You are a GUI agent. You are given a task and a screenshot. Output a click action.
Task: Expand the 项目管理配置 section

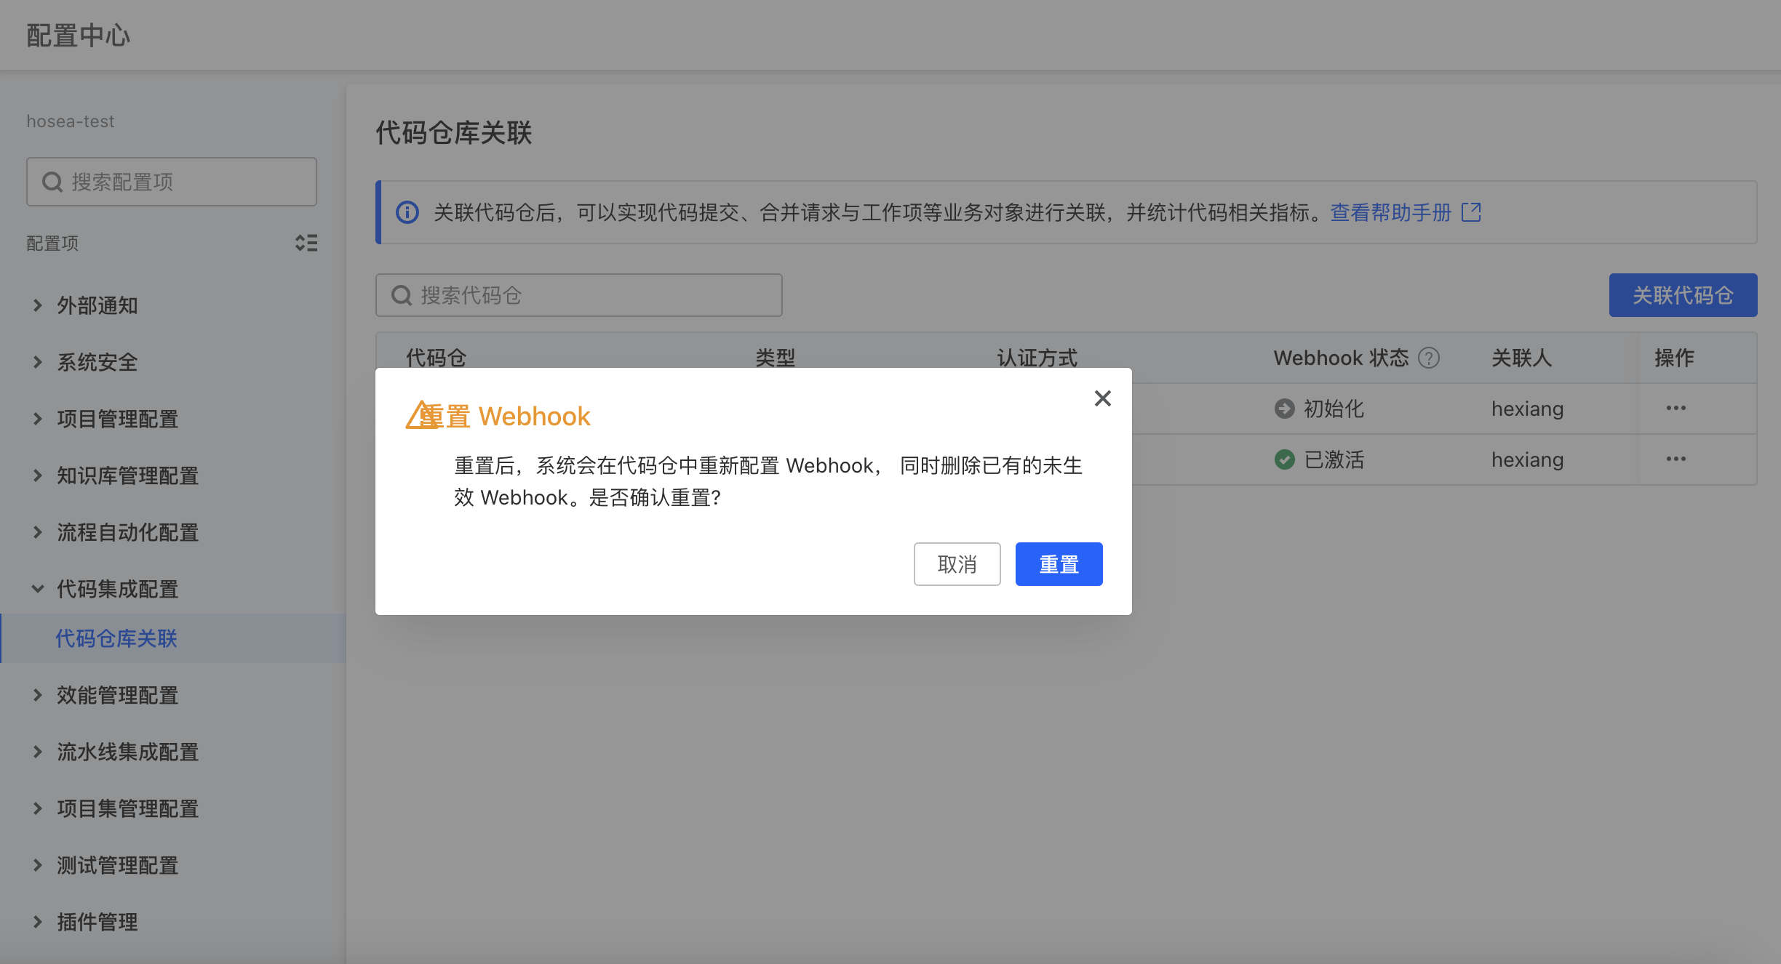click(x=38, y=419)
